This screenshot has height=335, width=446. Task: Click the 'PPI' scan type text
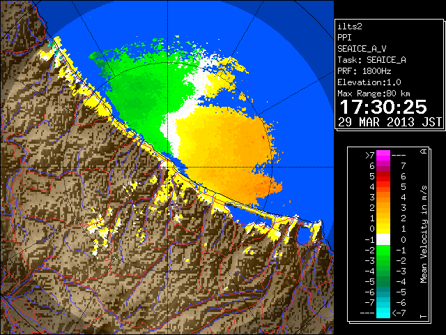[x=344, y=38]
